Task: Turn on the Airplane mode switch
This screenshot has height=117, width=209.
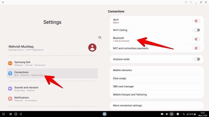Action: [x=197, y=59]
